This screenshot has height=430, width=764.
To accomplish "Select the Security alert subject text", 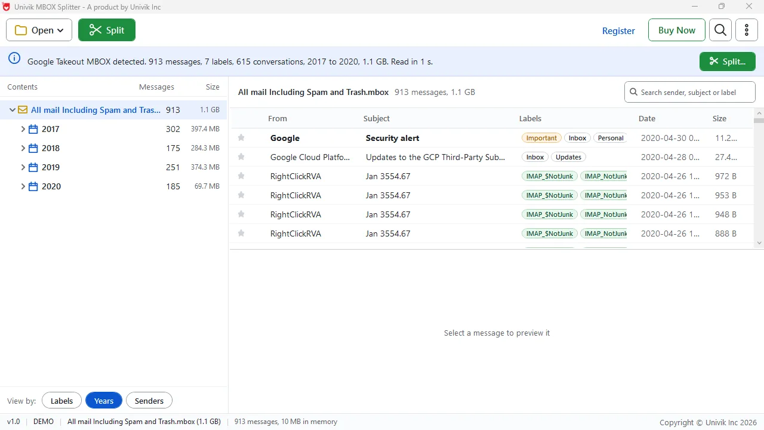I will tap(393, 138).
